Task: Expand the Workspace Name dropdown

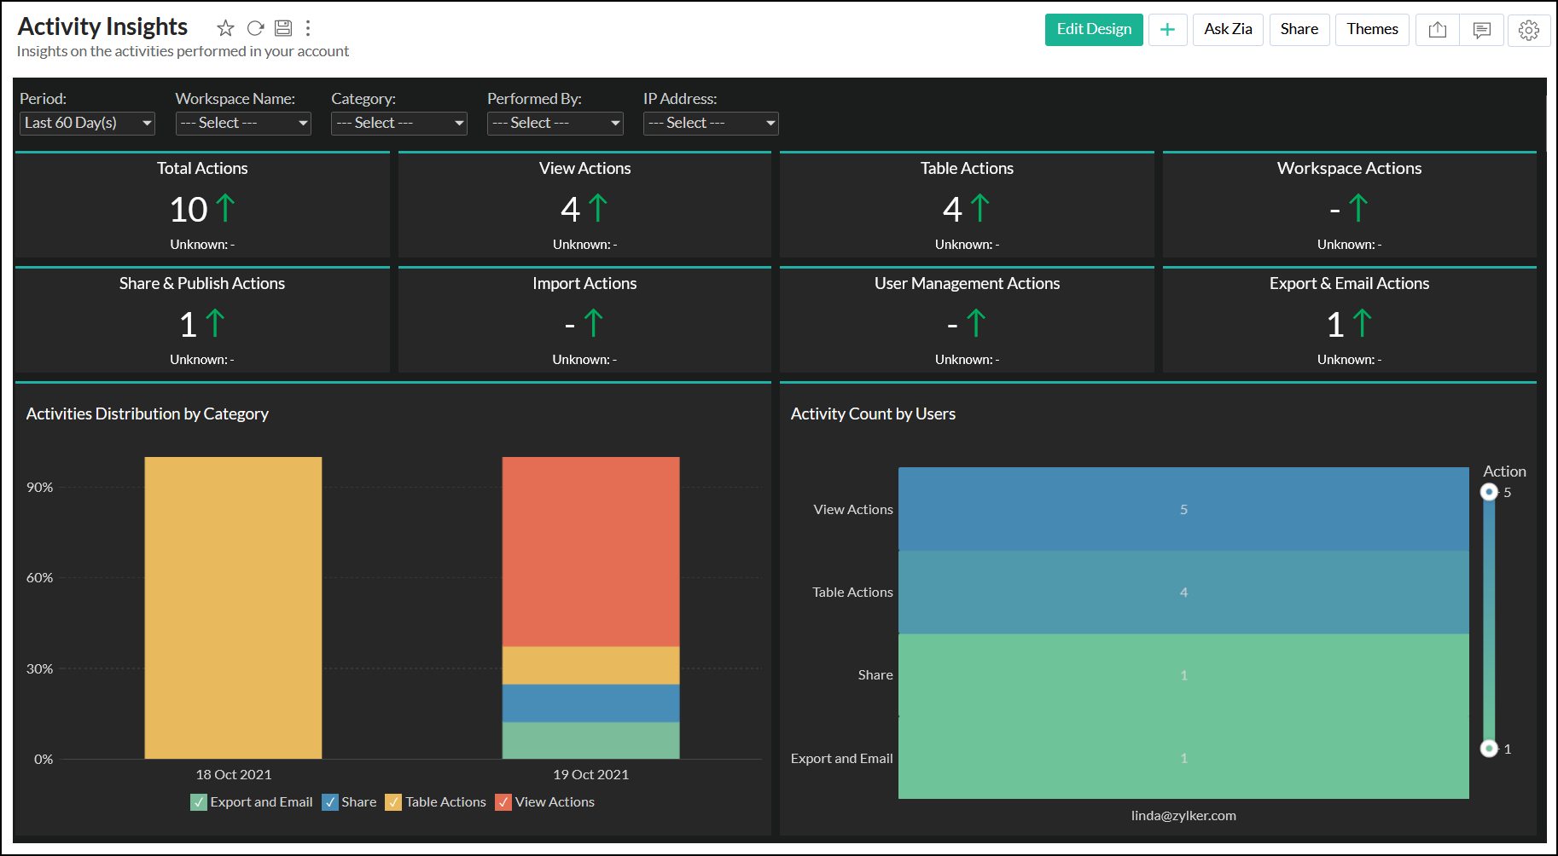Action: point(243,124)
